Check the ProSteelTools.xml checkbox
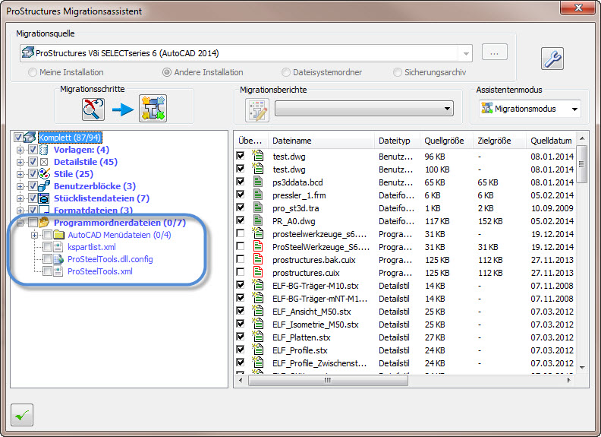The image size is (601, 437). pos(48,271)
